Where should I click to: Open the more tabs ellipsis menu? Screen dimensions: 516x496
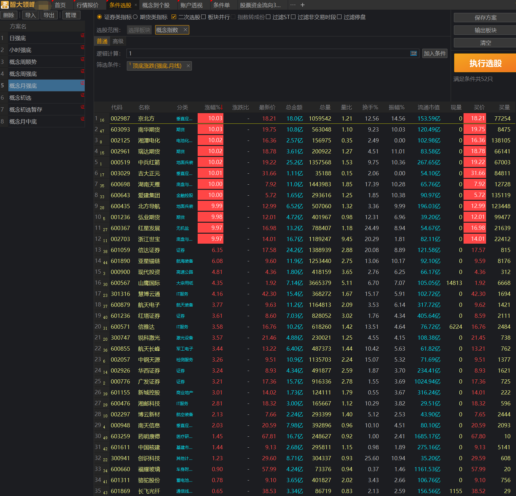[x=293, y=5]
